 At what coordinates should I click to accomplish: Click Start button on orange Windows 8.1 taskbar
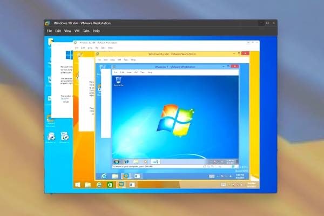[78, 185]
